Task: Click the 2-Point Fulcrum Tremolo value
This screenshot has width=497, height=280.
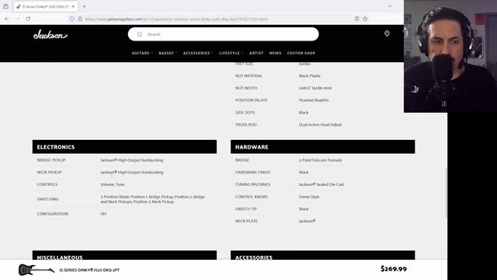Action: pos(320,160)
